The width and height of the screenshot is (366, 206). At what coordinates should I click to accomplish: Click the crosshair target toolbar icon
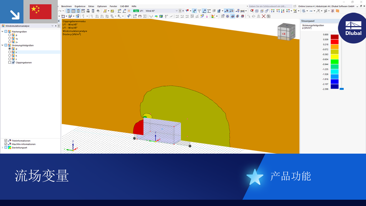(227, 16)
